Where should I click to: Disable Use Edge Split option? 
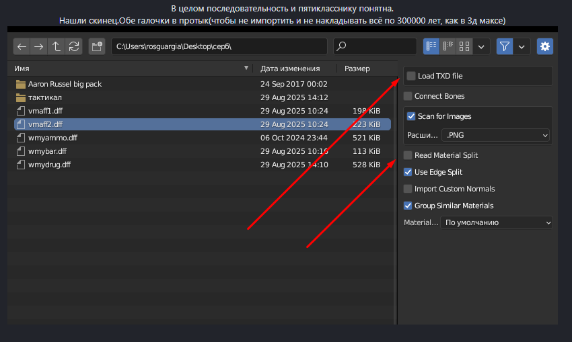(408, 172)
